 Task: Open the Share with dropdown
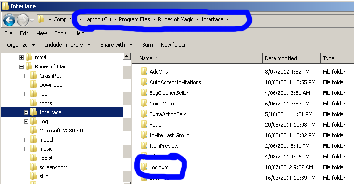click(116, 45)
